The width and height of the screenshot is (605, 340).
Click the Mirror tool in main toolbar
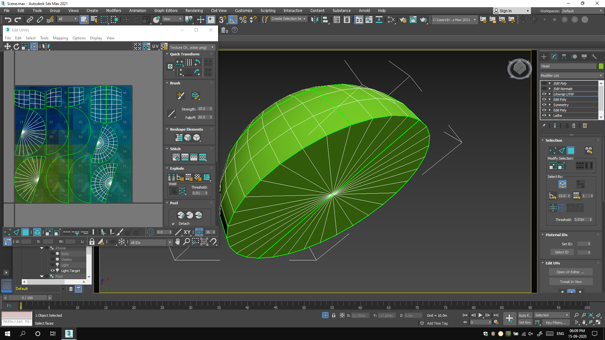314,20
